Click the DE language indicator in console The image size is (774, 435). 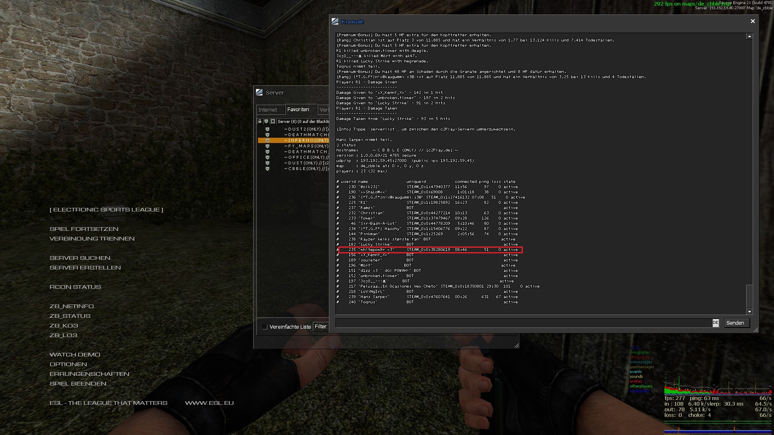click(715, 323)
